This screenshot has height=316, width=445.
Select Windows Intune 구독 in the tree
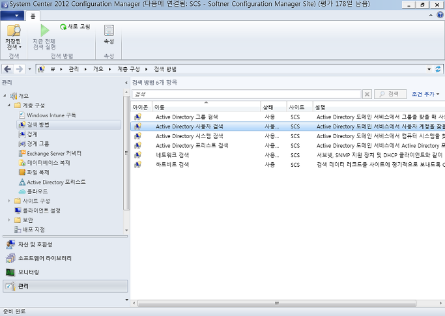[x=51, y=115]
